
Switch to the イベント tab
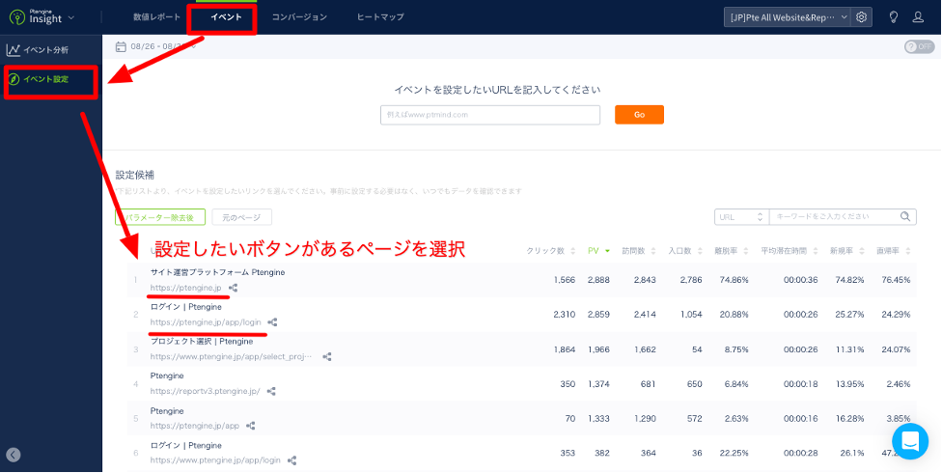click(226, 16)
